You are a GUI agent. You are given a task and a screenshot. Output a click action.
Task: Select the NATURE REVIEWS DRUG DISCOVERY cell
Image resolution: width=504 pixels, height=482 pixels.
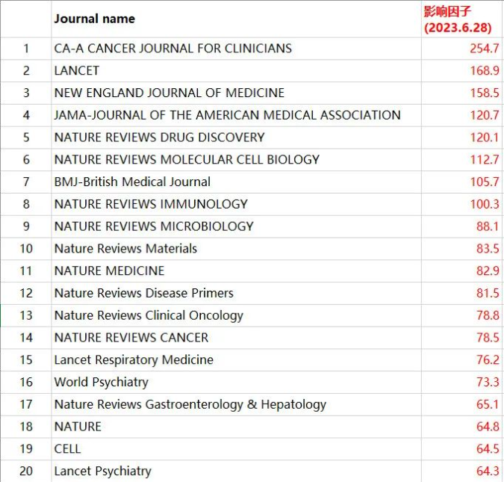[x=236, y=138]
